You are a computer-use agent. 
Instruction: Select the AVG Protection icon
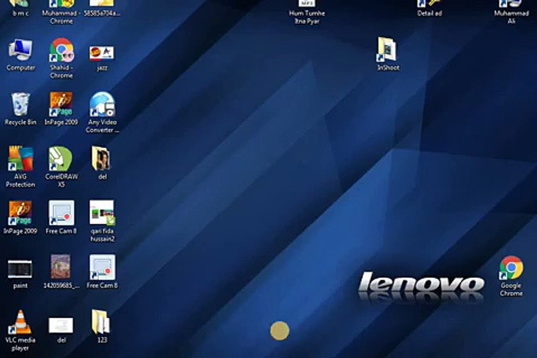[20, 167]
